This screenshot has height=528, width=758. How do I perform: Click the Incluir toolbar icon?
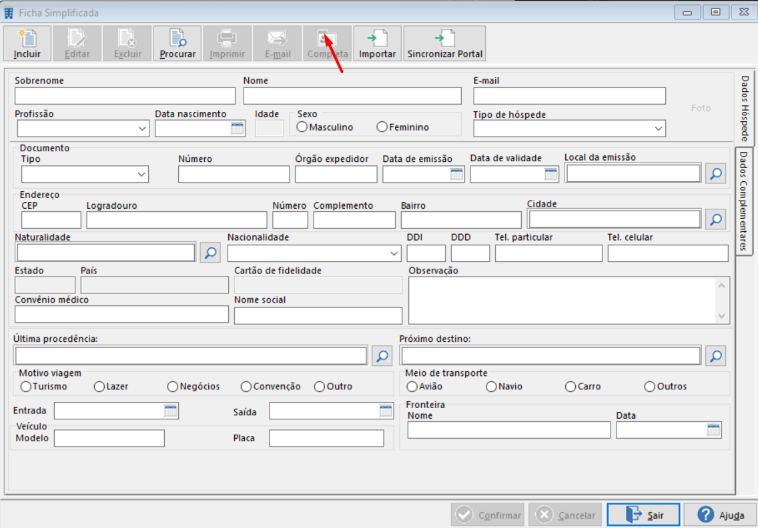pos(27,43)
